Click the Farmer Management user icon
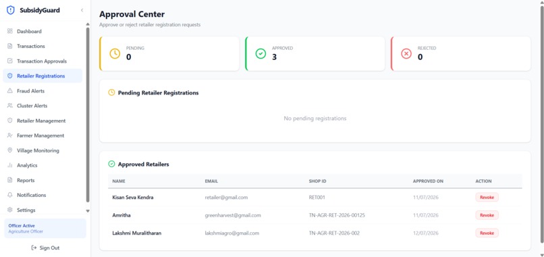This screenshot has height=257, width=544. (9, 136)
